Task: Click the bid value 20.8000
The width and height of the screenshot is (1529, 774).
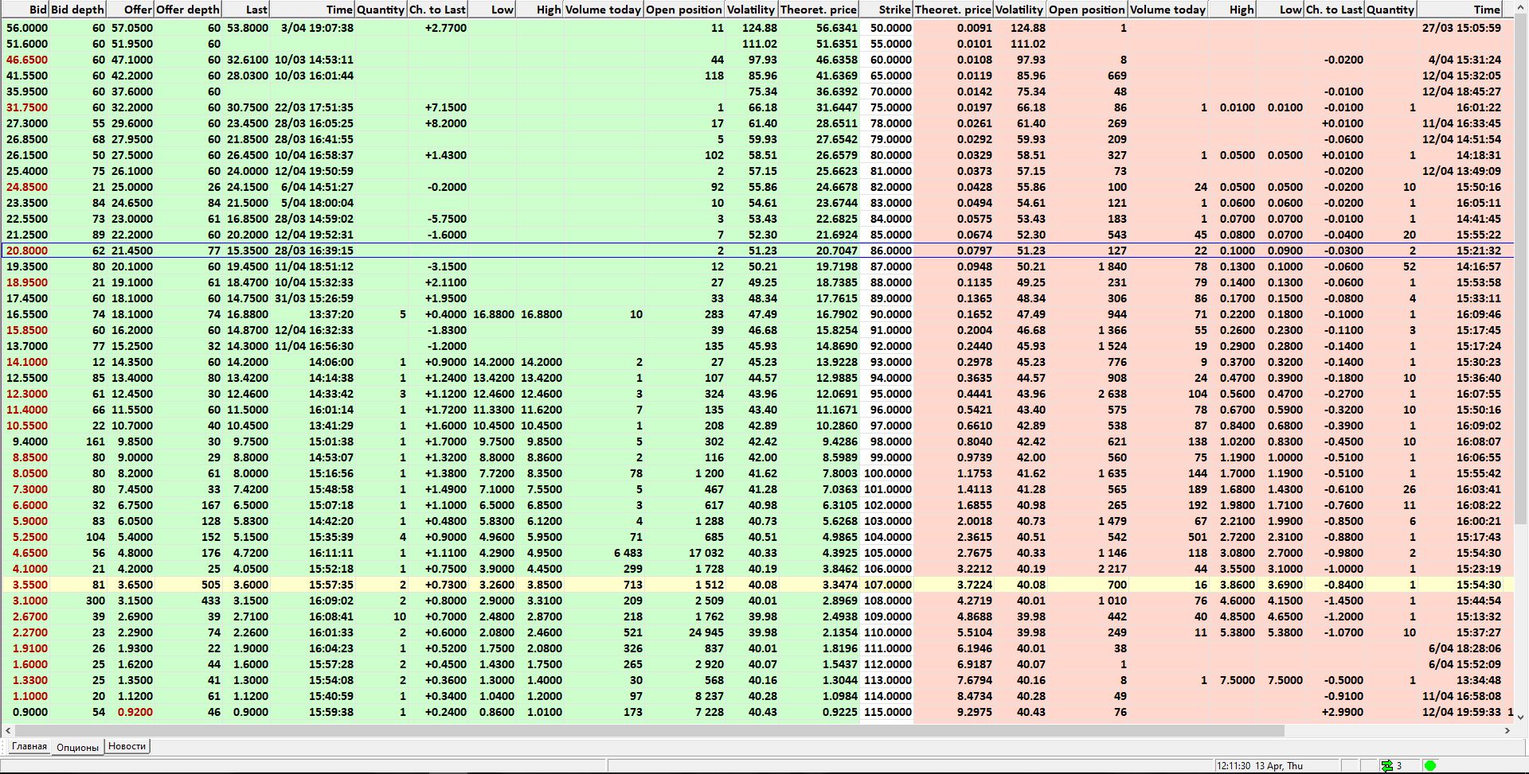Action: (x=27, y=251)
